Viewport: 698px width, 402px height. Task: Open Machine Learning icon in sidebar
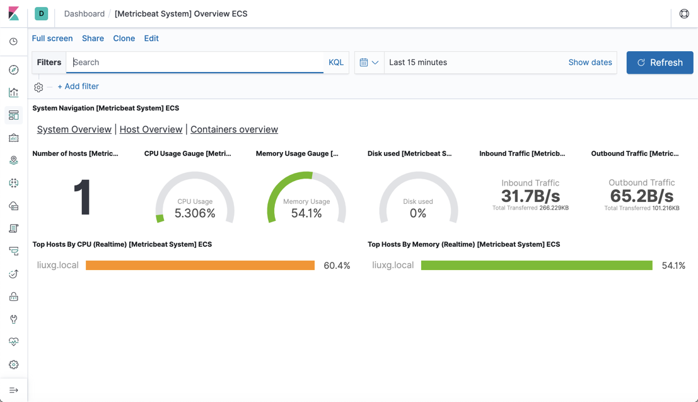14,183
